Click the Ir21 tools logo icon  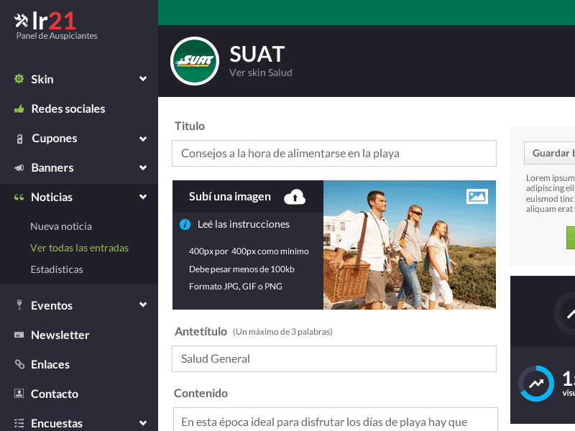tap(21, 21)
